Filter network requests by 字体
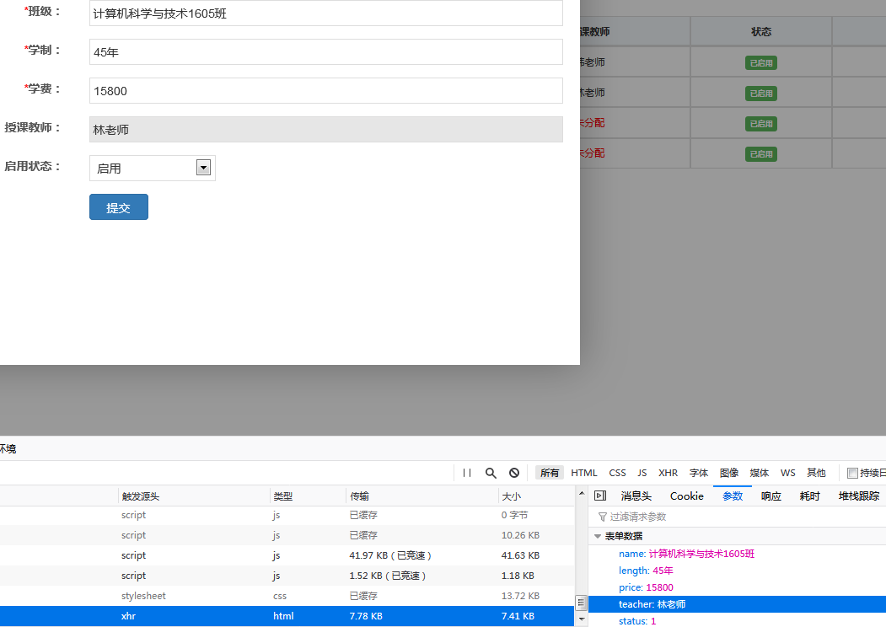 [698, 473]
